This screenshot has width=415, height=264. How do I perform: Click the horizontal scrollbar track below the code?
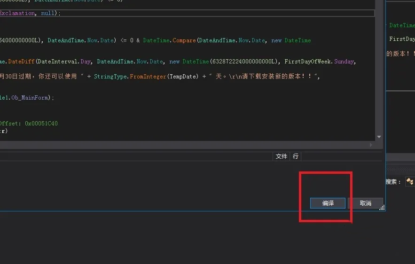point(188,145)
